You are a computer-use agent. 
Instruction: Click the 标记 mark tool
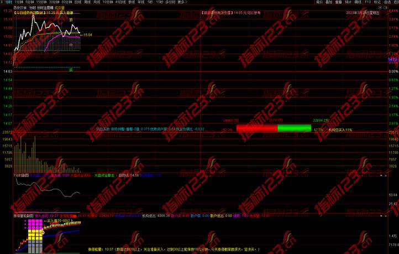pyautogui.click(x=377, y=2)
